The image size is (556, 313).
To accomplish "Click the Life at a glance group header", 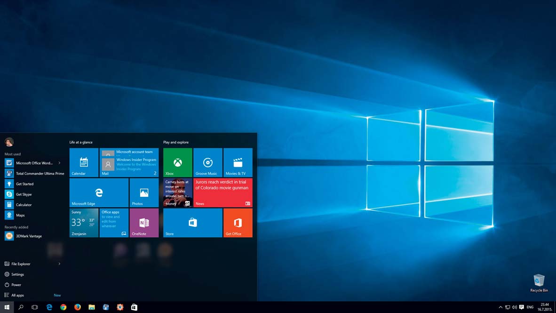I will pyautogui.click(x=81, y=142).
